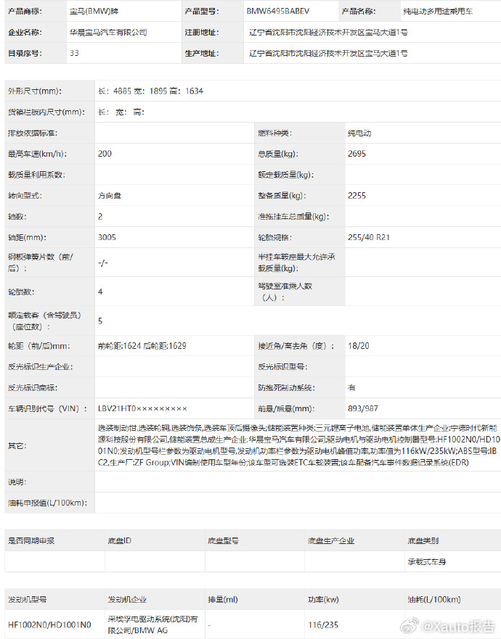Click the 油耗申报值(L/100km) label
501x639 pixels.
point(47,503)
